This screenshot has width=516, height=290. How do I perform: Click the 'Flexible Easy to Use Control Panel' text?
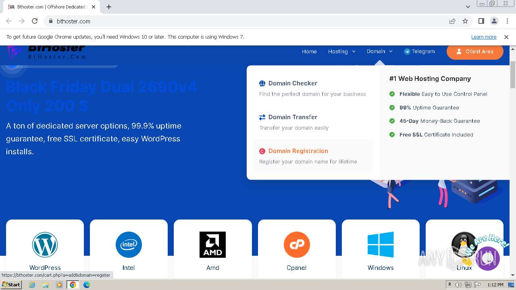443,94
